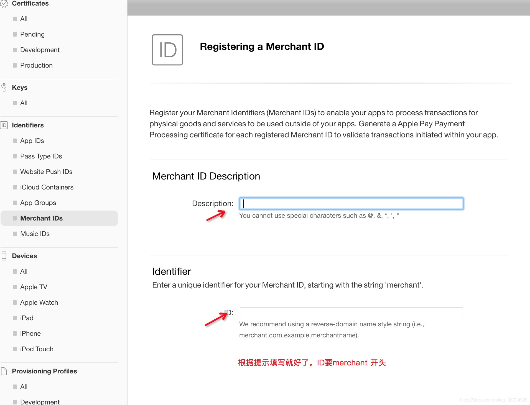Click the Provisioning Profiles heading
Image resolution: width=530 pixels, height=405 pixels.
(x=44, y=371)
